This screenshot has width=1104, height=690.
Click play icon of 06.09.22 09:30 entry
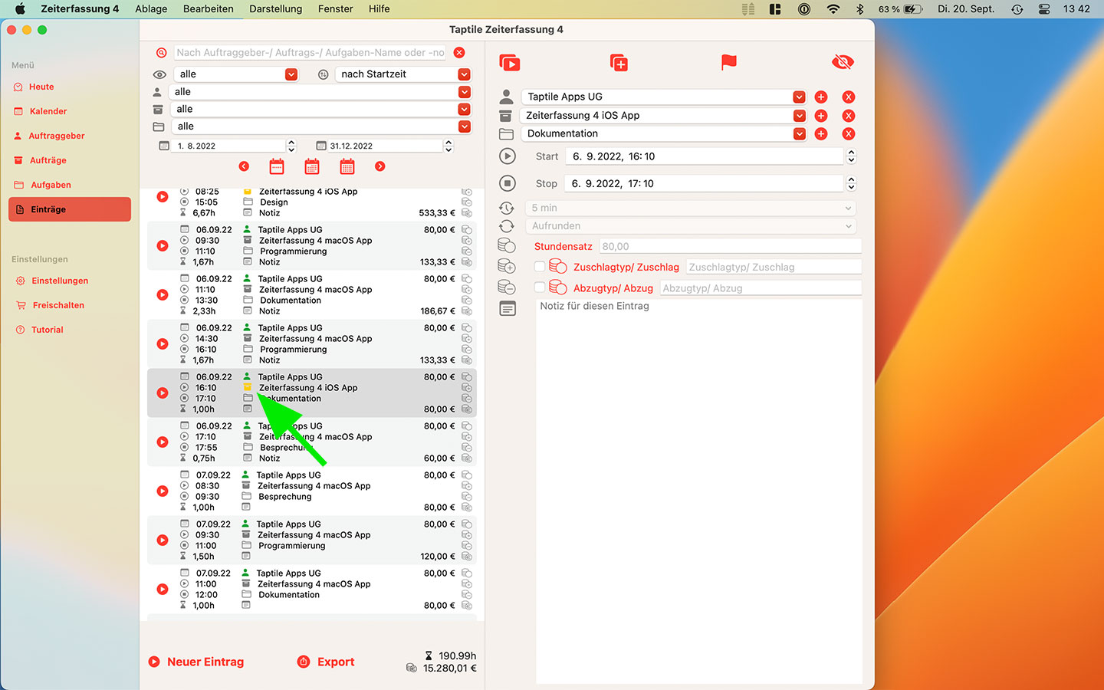click(163, 246)
